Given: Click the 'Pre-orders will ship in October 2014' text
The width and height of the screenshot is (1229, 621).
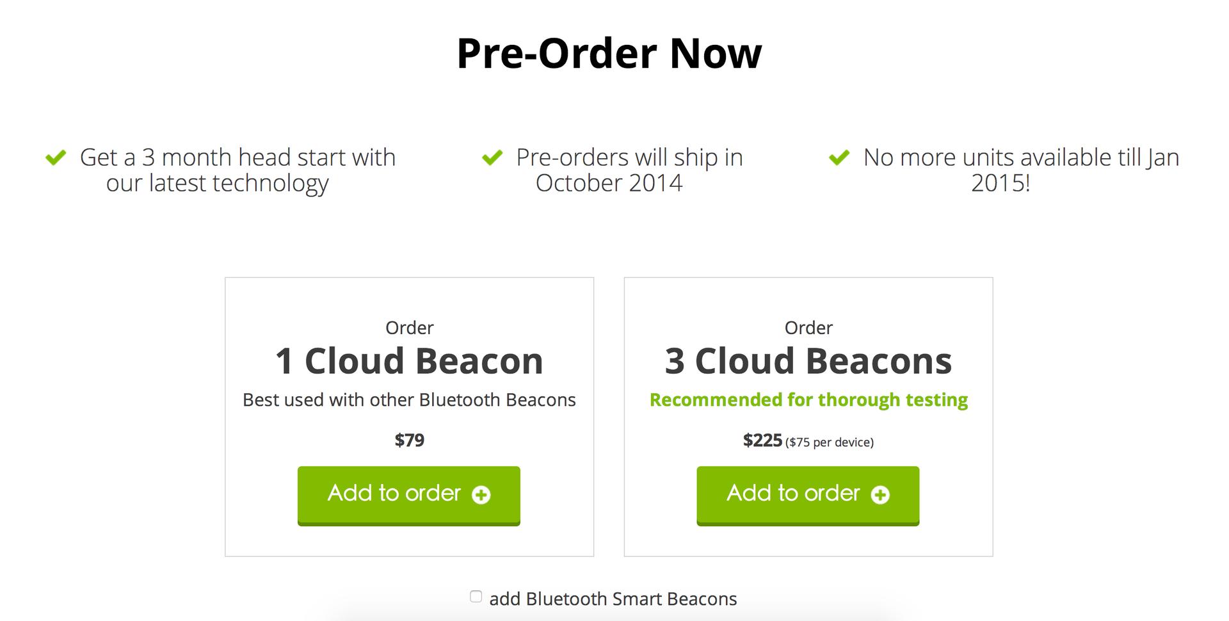Looking at the screenshot, I should [629, 170].
